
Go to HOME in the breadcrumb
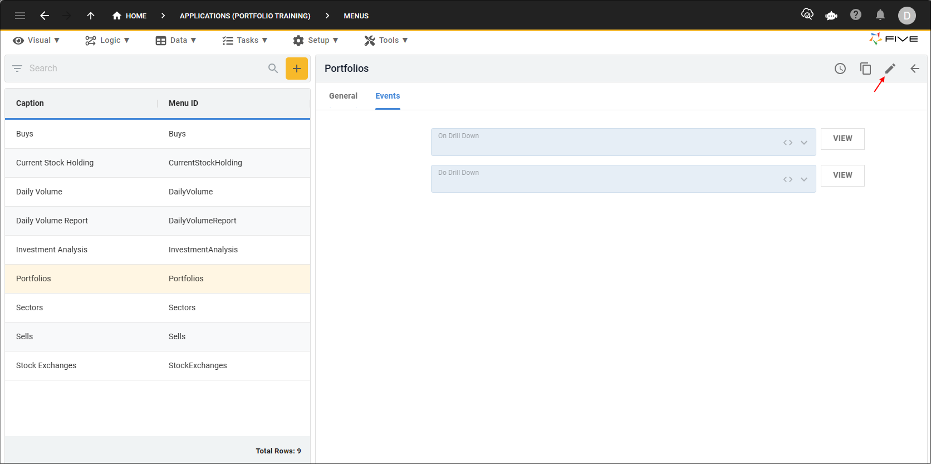(x=129, y=16)
